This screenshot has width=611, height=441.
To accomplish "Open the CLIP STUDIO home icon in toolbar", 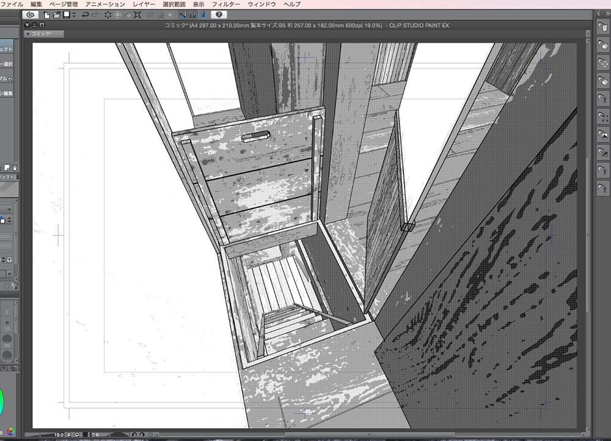I will (x=31, y=15).
